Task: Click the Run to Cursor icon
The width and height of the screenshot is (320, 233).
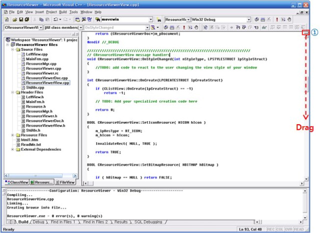Action: pos(256,27)
